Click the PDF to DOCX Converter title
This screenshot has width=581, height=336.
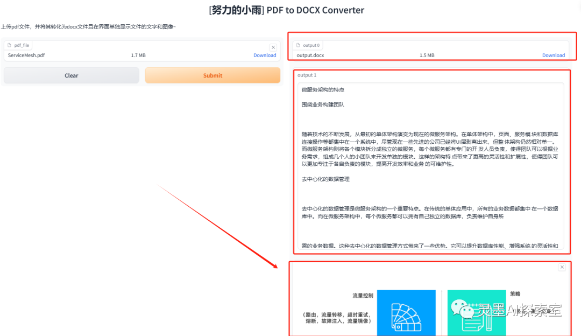315,10
